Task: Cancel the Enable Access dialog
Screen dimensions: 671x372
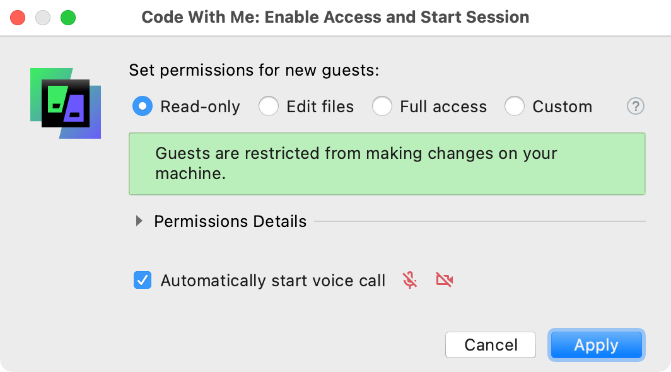Action: click(x=491, y=345)
